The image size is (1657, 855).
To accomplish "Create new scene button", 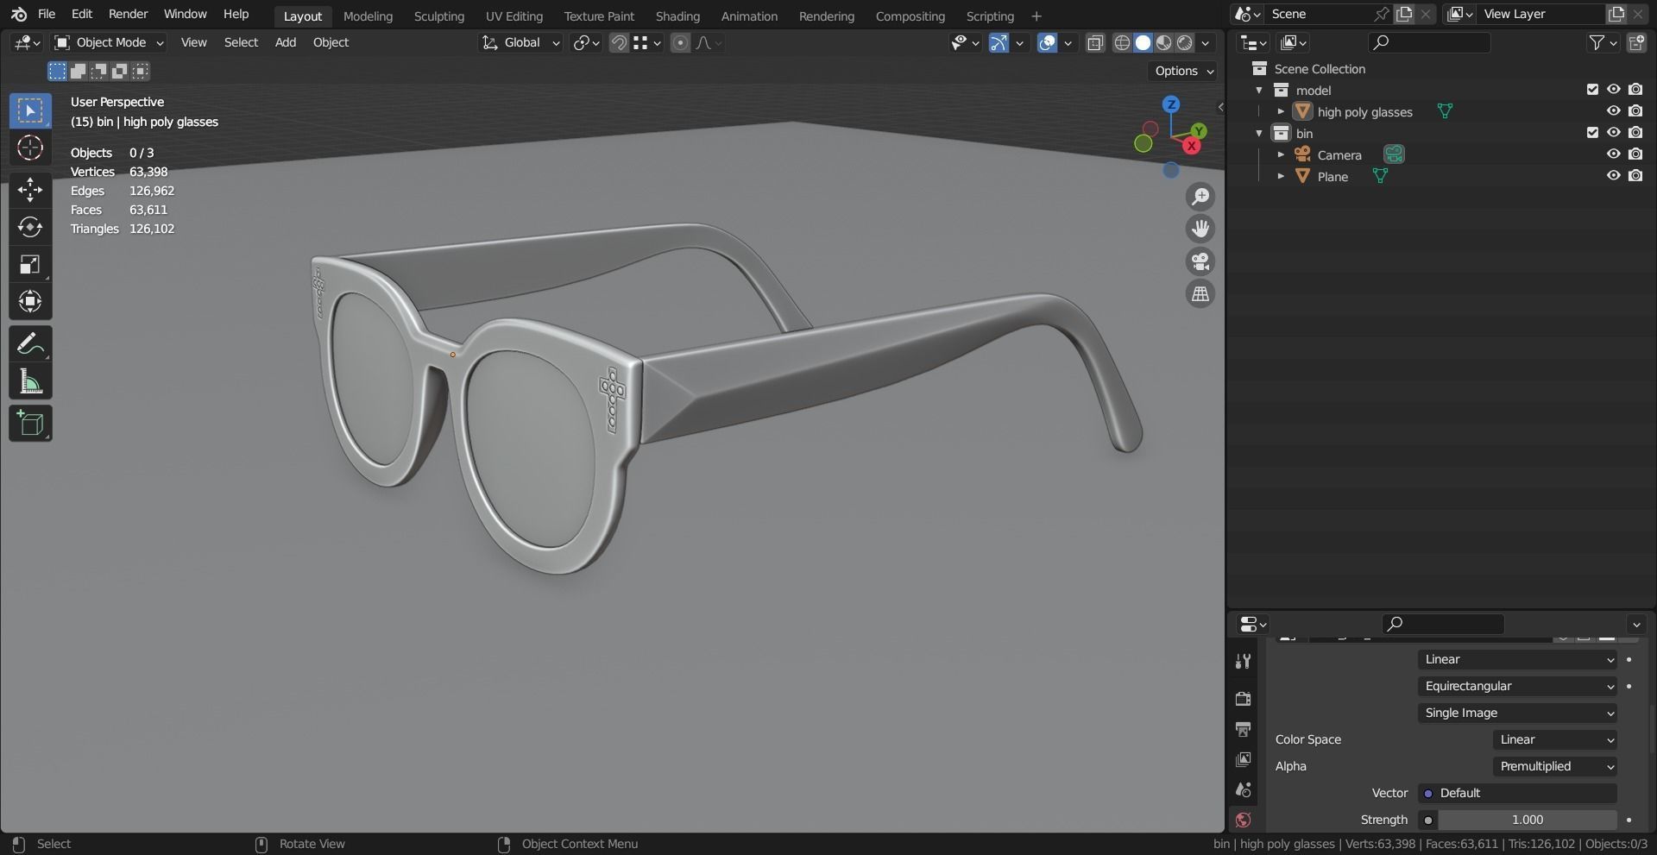I will click(1404, 15).
